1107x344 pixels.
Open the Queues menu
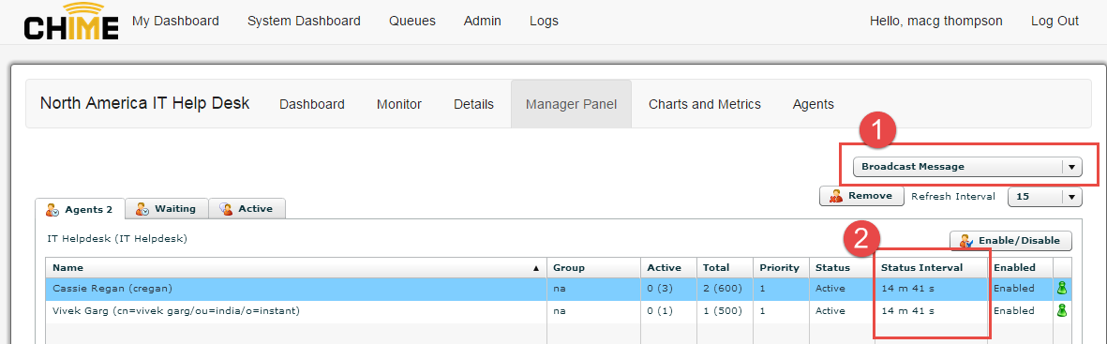[412, 22]
